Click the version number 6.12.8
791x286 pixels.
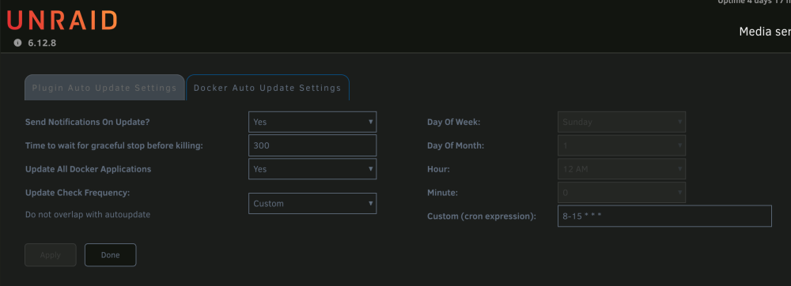click(x=42, y=43)
